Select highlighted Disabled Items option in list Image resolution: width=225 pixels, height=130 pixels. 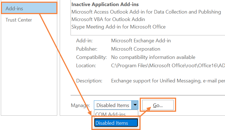(116, 123)
